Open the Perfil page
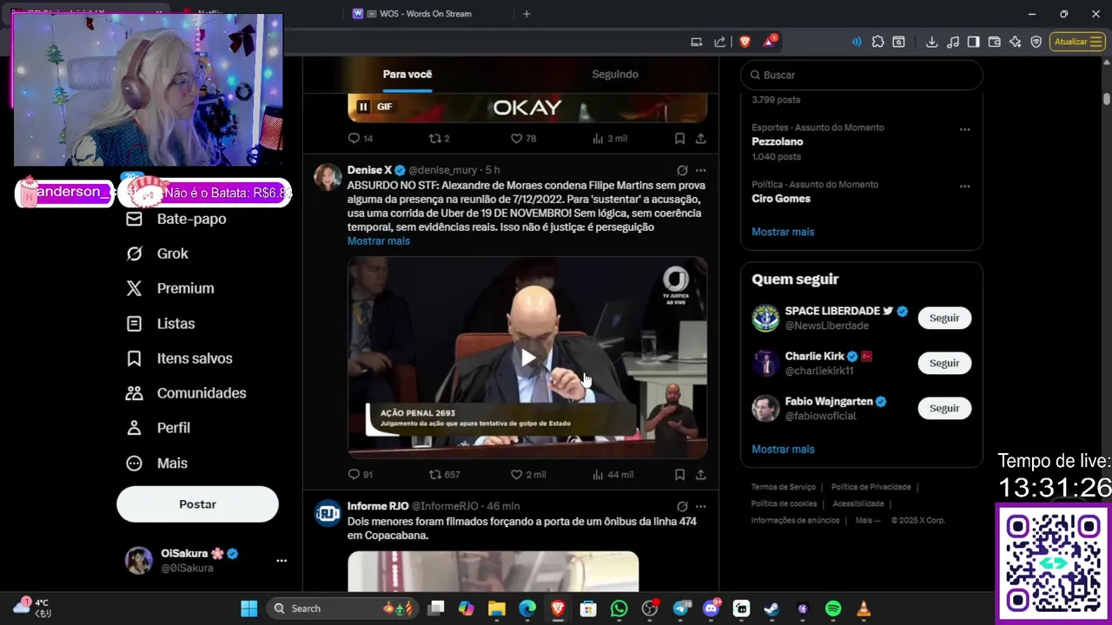Screen dimensions: 1112x625 (158, 428)
